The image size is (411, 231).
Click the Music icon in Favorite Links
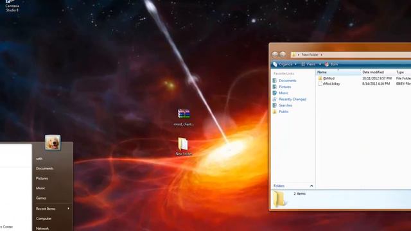click(275, 93)
